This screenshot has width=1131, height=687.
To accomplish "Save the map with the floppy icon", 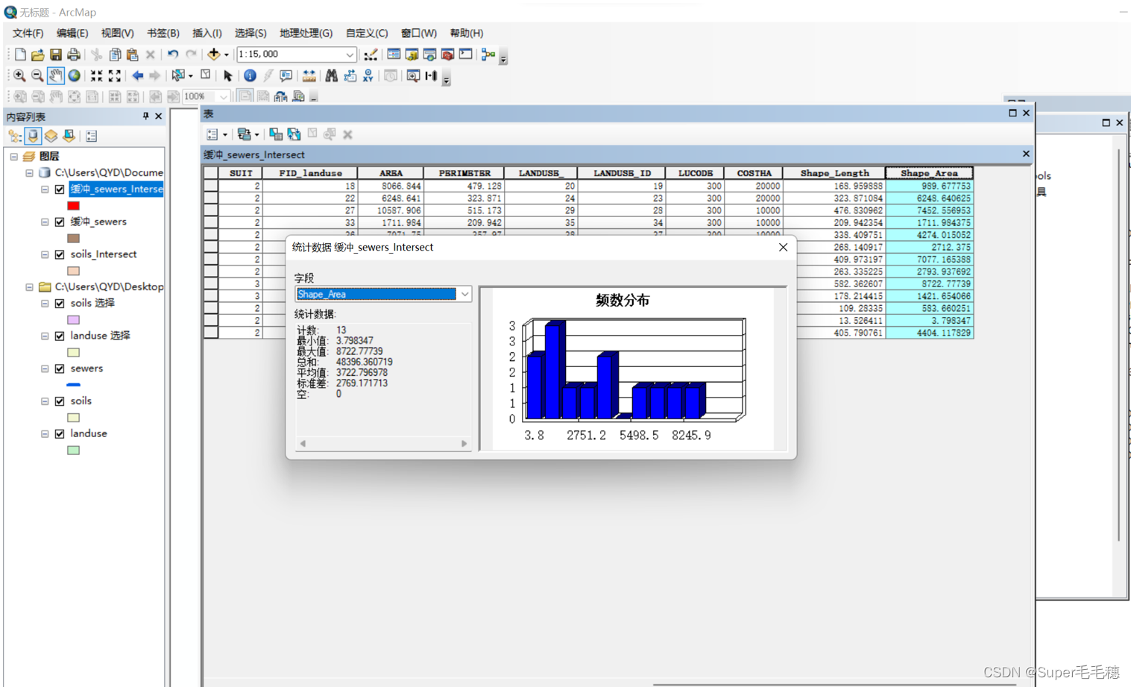I will click(x=56, y=54).
